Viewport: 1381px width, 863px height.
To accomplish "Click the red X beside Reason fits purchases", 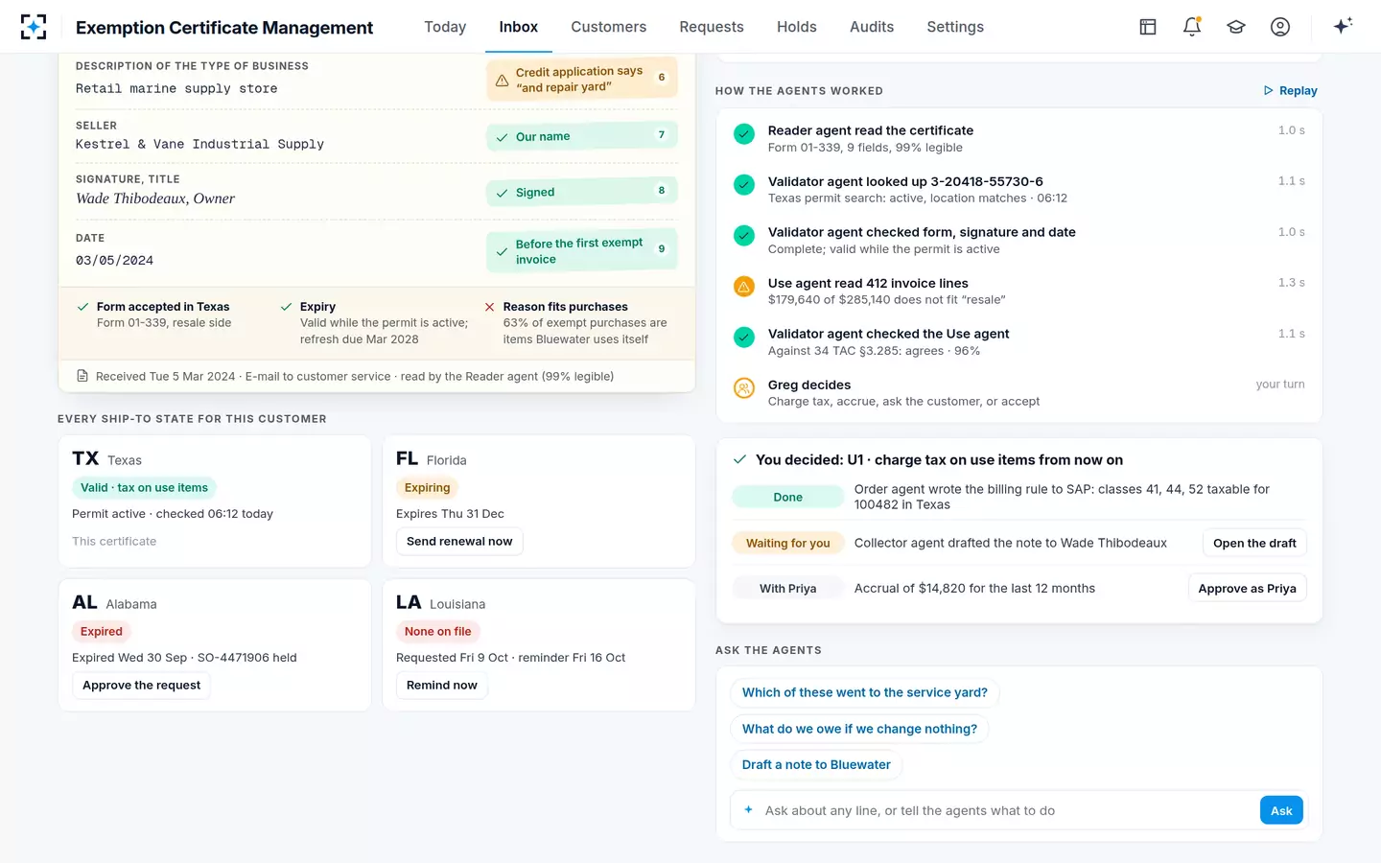I will coord(490,307).
